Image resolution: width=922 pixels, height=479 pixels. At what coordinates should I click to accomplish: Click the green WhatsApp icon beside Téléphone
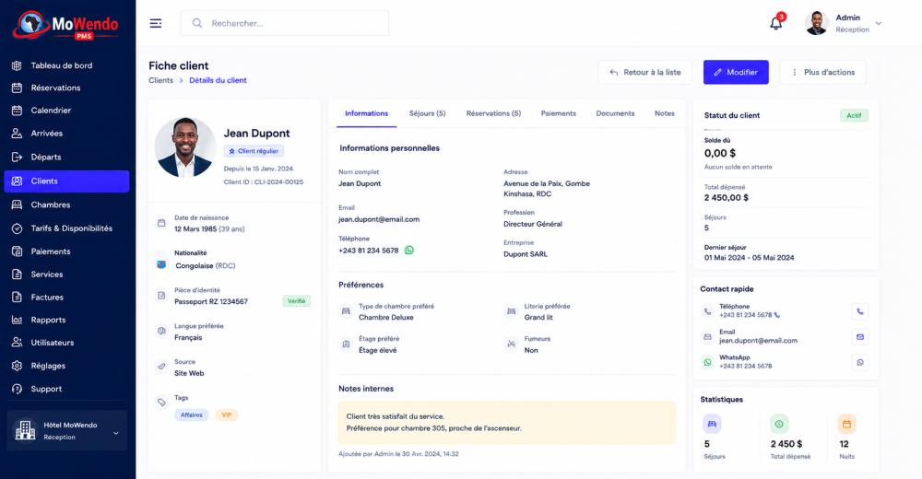coord(409,251)
